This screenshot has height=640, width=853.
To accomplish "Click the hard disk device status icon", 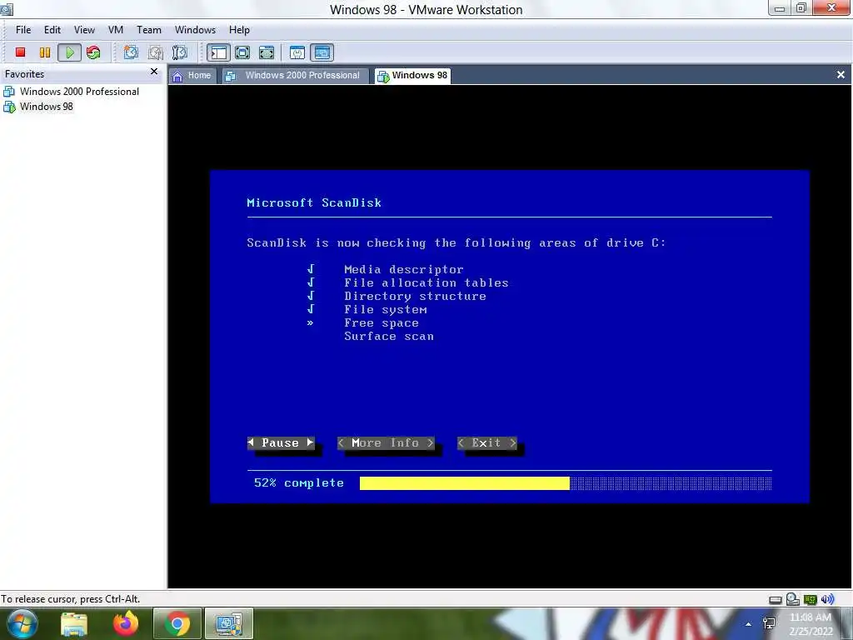I will [776, 600].
